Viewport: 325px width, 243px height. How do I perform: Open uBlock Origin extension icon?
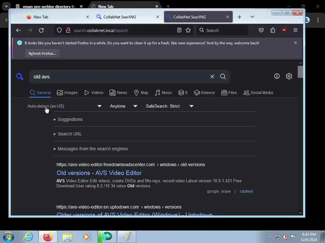(284, 30)
